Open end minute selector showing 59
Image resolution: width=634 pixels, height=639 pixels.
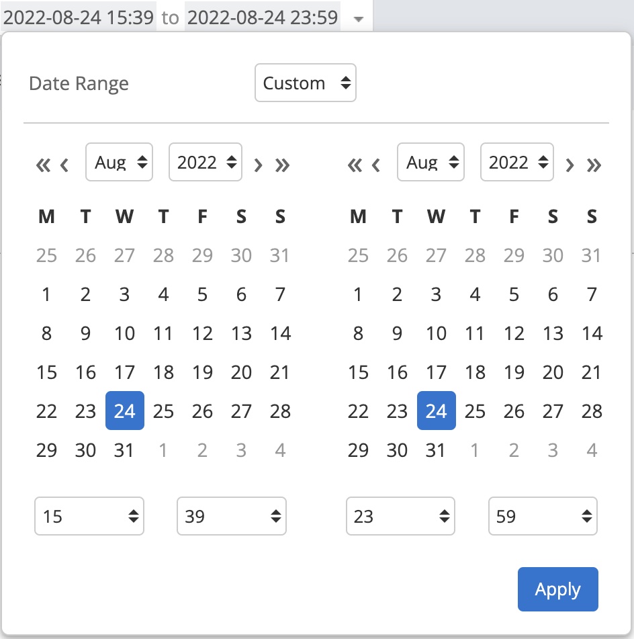pos(543,516)
